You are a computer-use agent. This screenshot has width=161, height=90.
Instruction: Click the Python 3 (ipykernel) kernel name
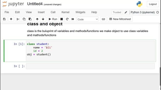143,12
